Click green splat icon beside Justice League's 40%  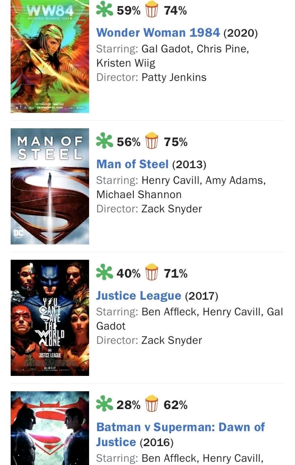(x=104, y=273)
